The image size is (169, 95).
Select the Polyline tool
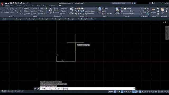[7, 10]
